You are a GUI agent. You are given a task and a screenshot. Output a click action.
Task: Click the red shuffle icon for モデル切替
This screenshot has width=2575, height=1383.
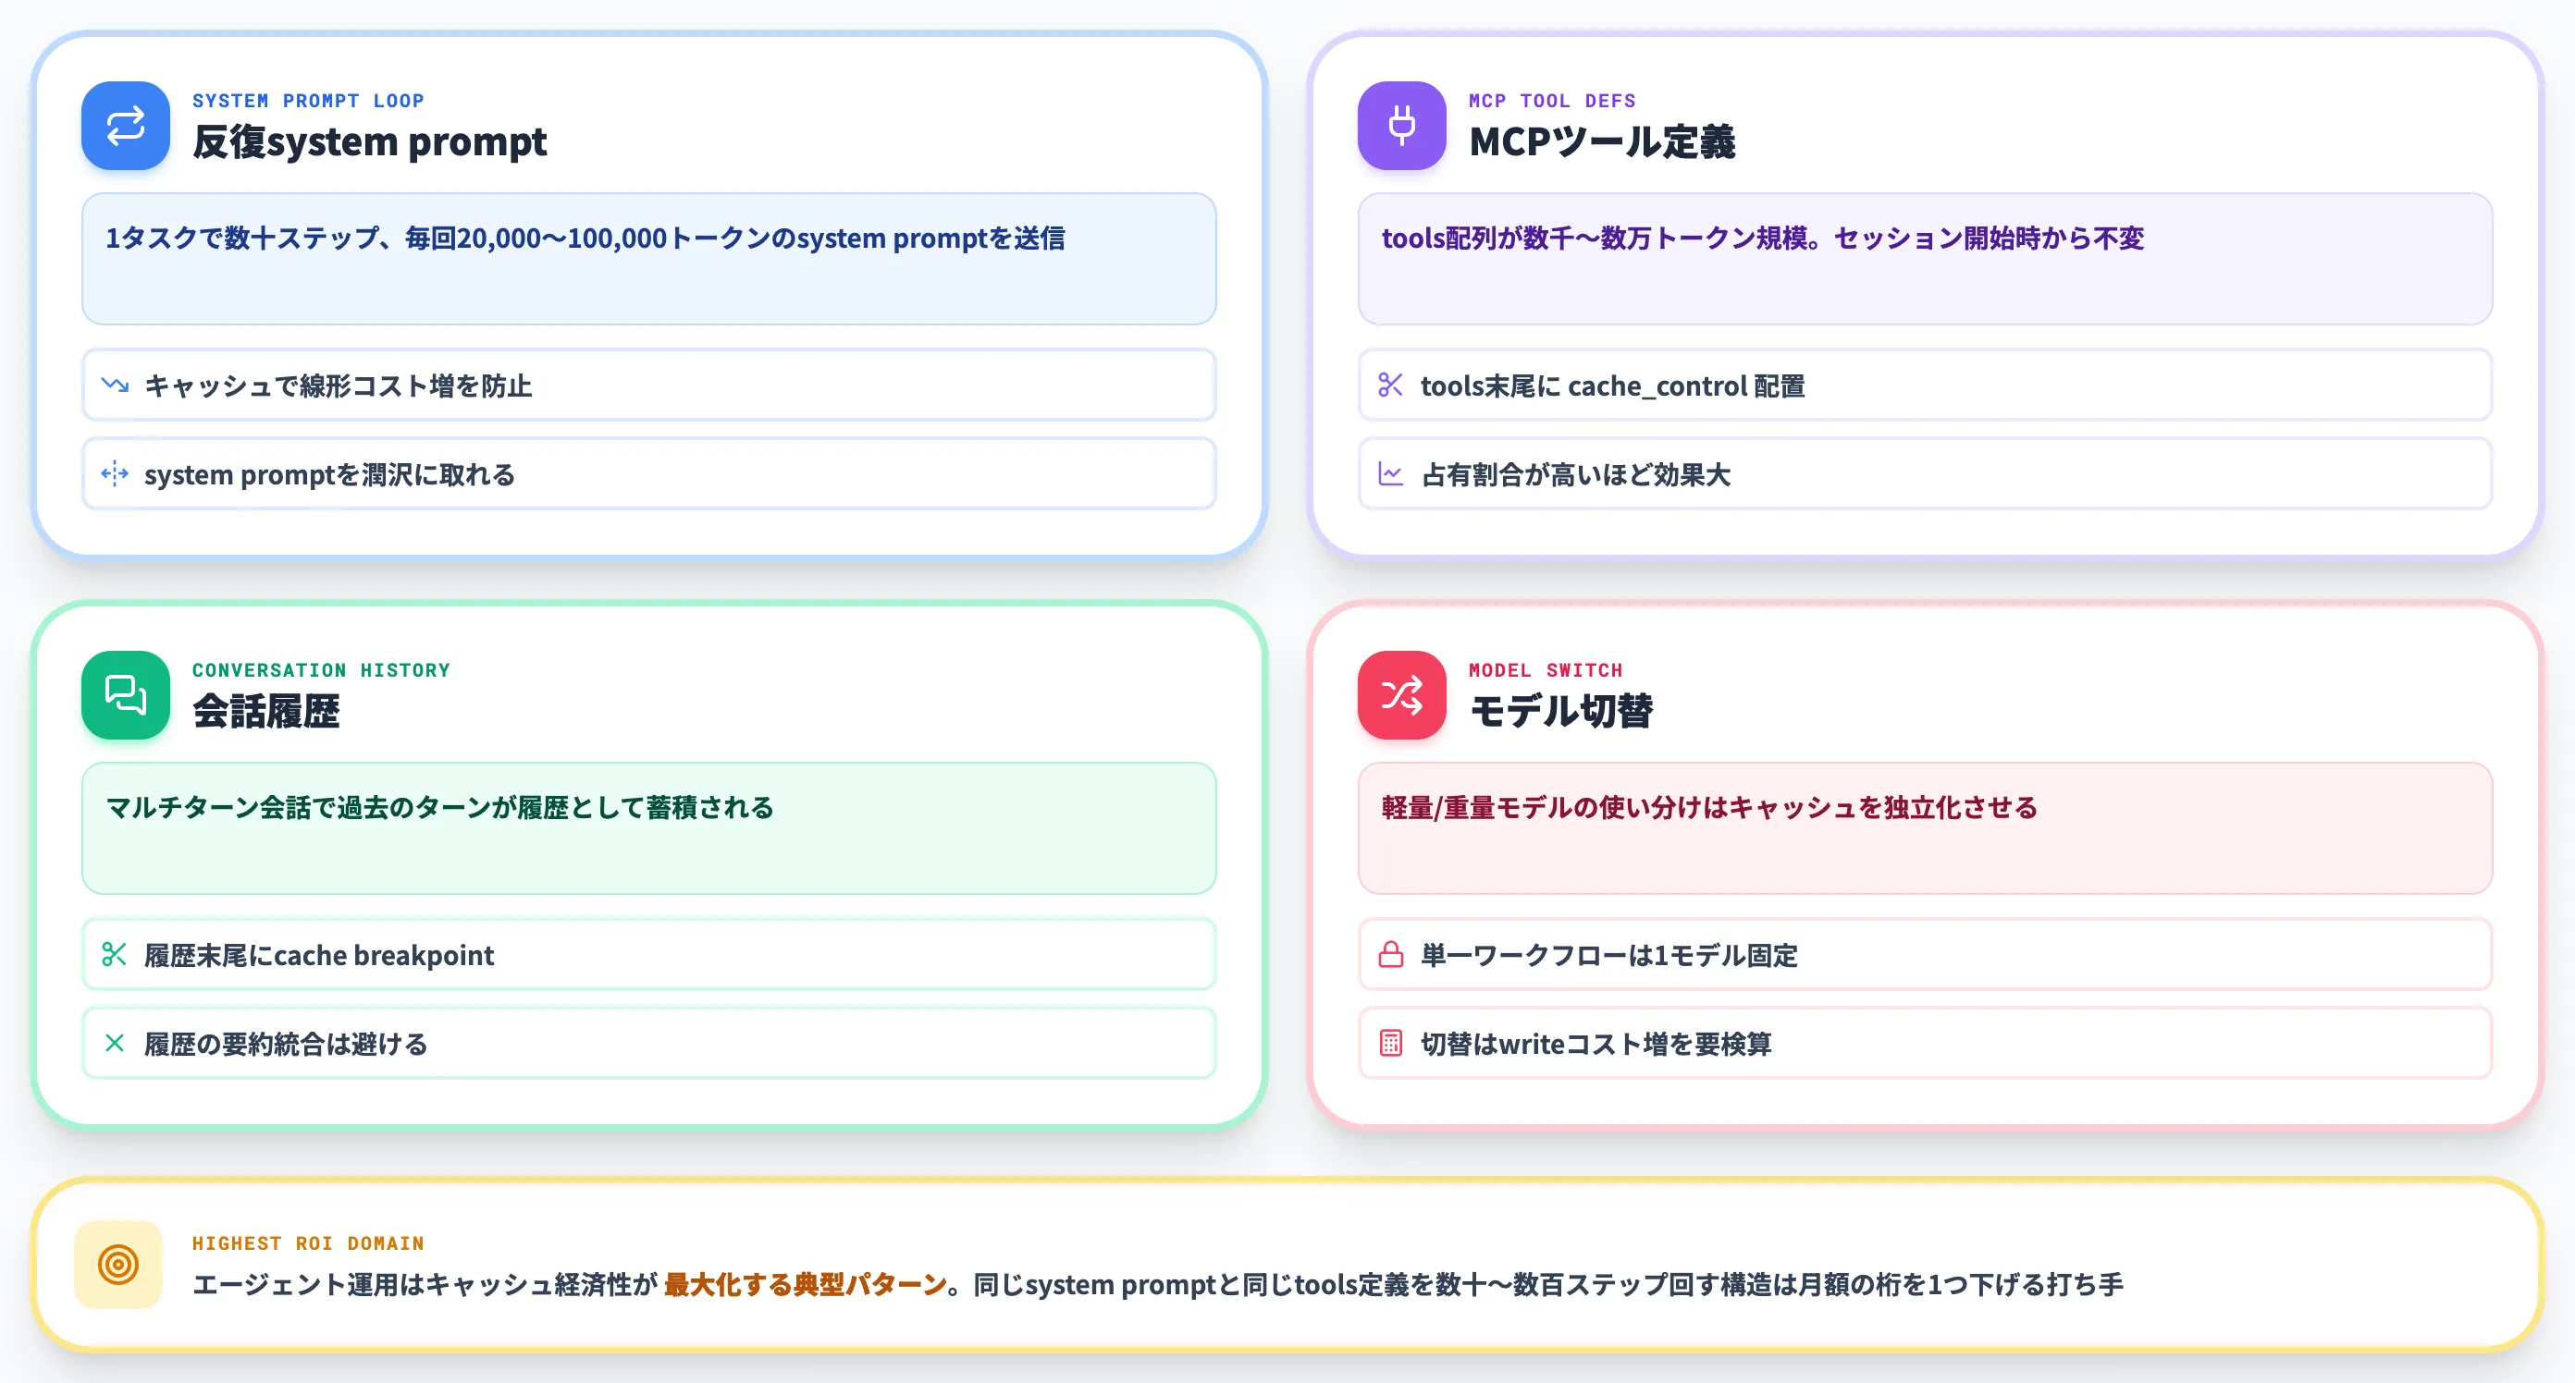pos(1401,695)
